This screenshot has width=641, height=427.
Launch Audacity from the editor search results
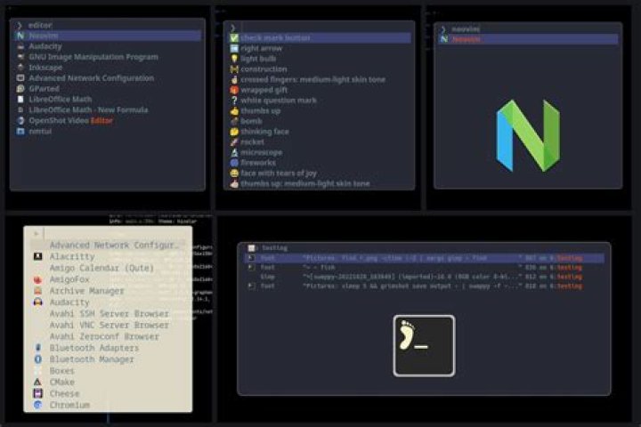108,46
